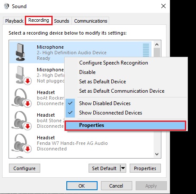
Task: Click the unplugged Microphone device icon
Action: (x=23, y=75)
